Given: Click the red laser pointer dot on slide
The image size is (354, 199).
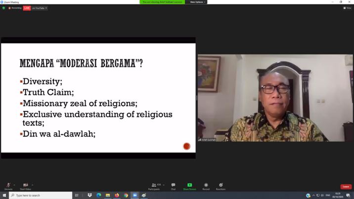Looking at the screenshot, I should click(186, 146).
